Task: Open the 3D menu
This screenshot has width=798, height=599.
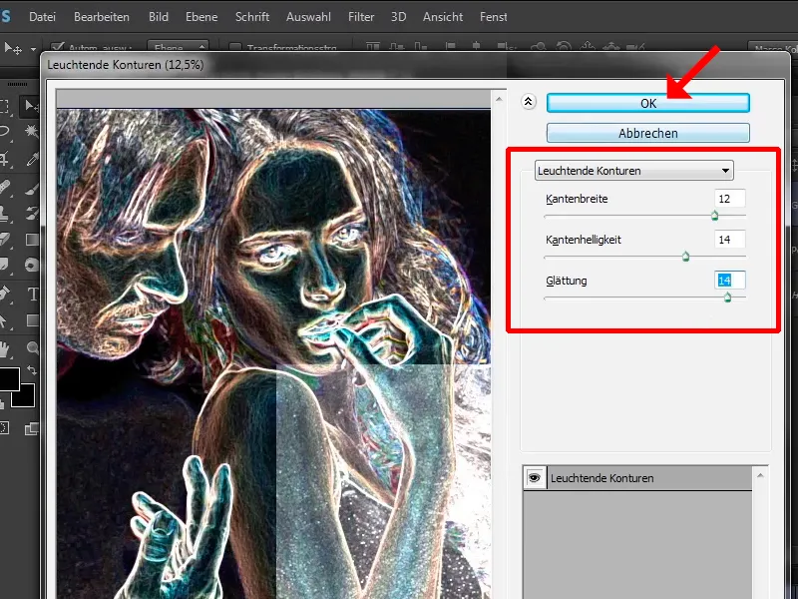Action: 398,17
